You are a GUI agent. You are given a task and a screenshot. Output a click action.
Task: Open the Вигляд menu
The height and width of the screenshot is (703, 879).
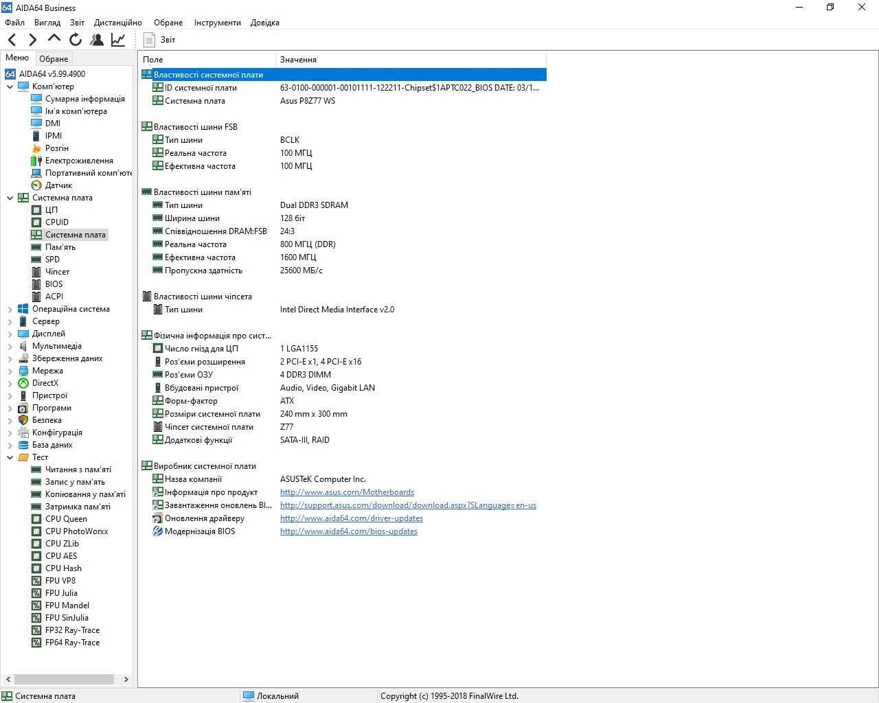click(47, 22)
